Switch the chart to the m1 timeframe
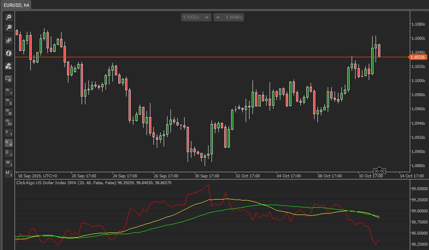429x250 pixels. point(8,91)
